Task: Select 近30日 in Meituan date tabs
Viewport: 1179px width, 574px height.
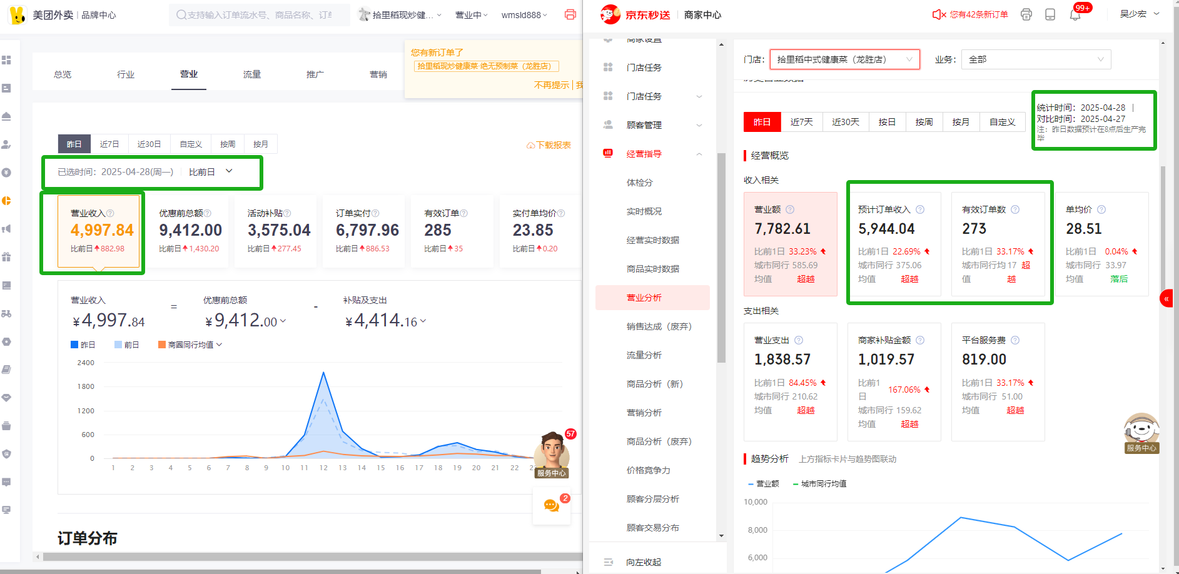Action: pos(149,144)
